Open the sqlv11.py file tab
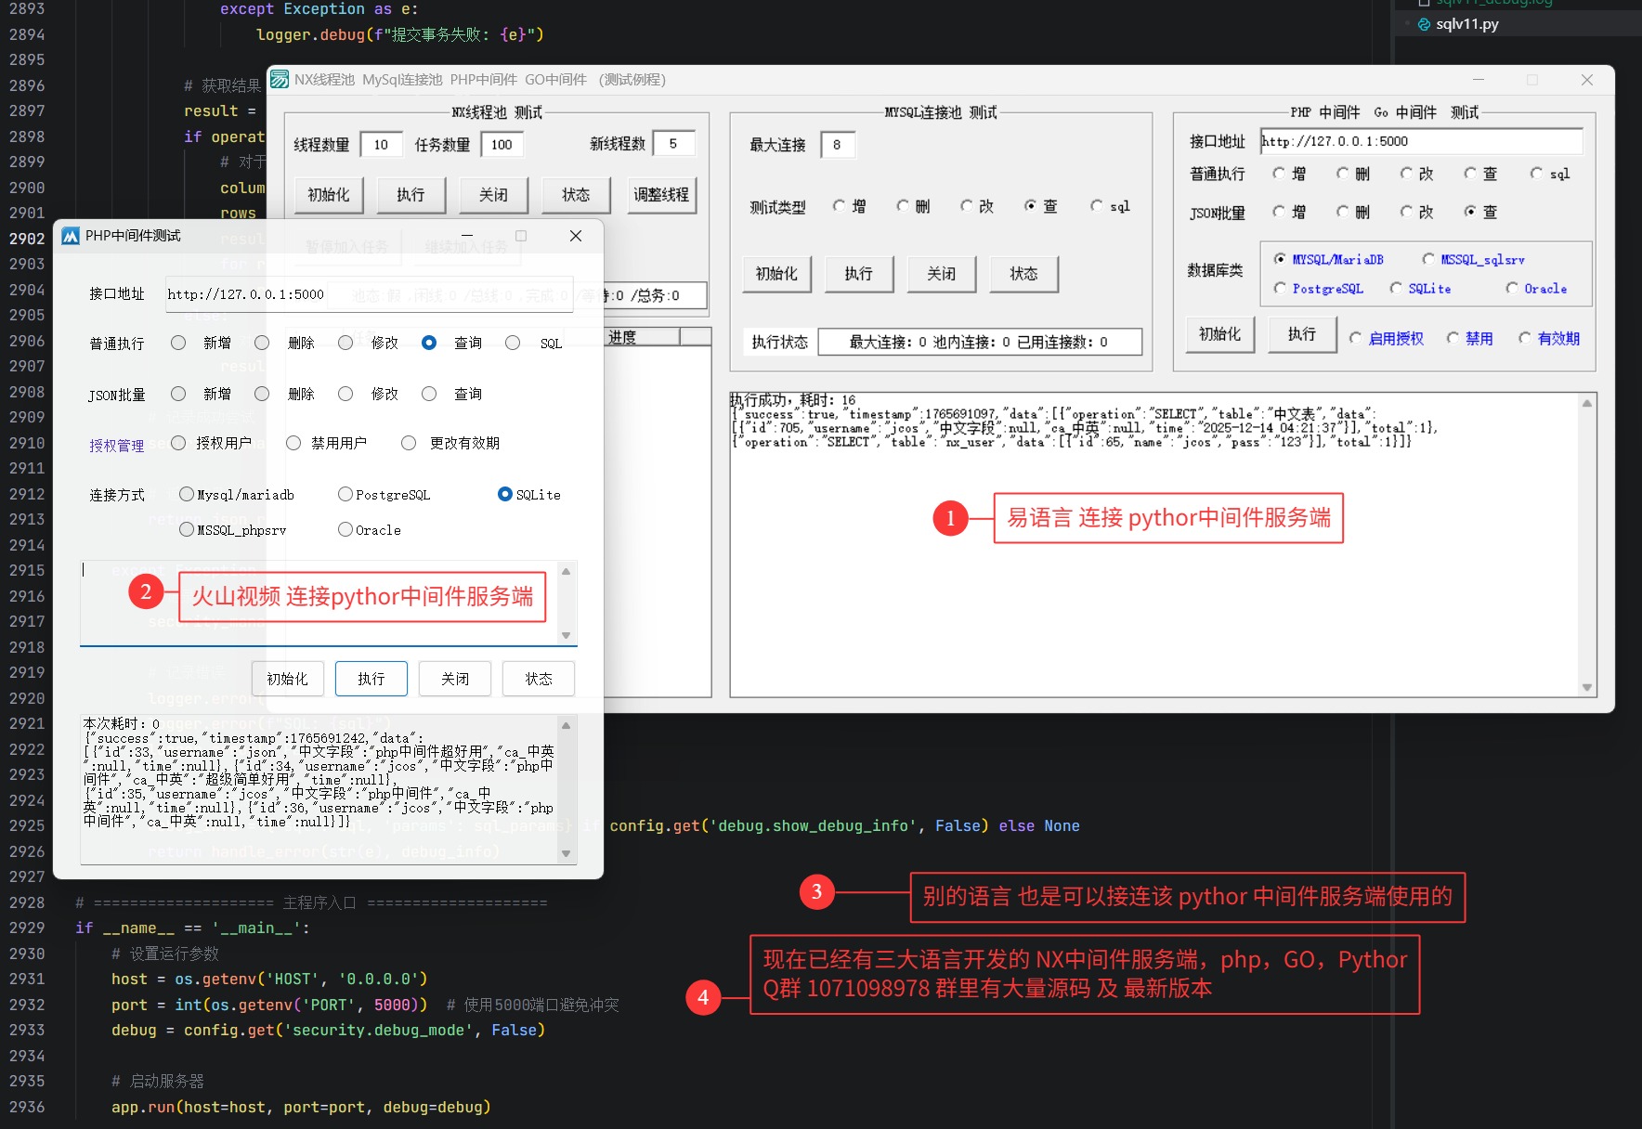 click(1466, 24)
